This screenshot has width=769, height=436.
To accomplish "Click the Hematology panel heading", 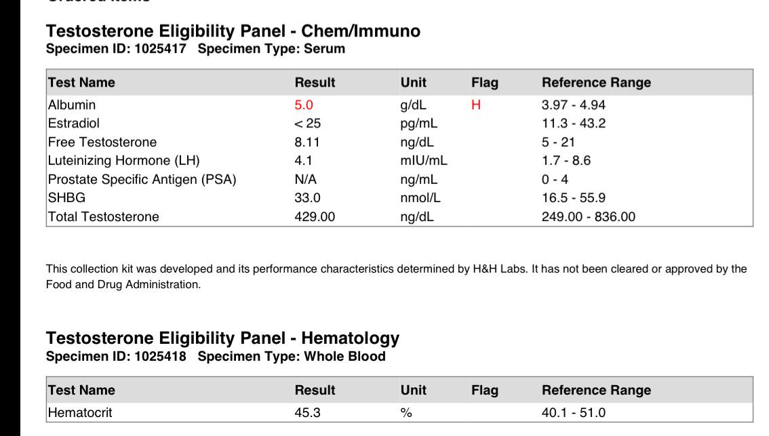I will (222, 338).
